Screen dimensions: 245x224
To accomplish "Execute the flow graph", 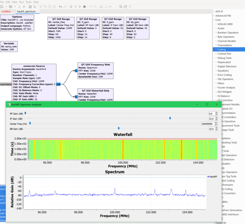I will point(80,7).
